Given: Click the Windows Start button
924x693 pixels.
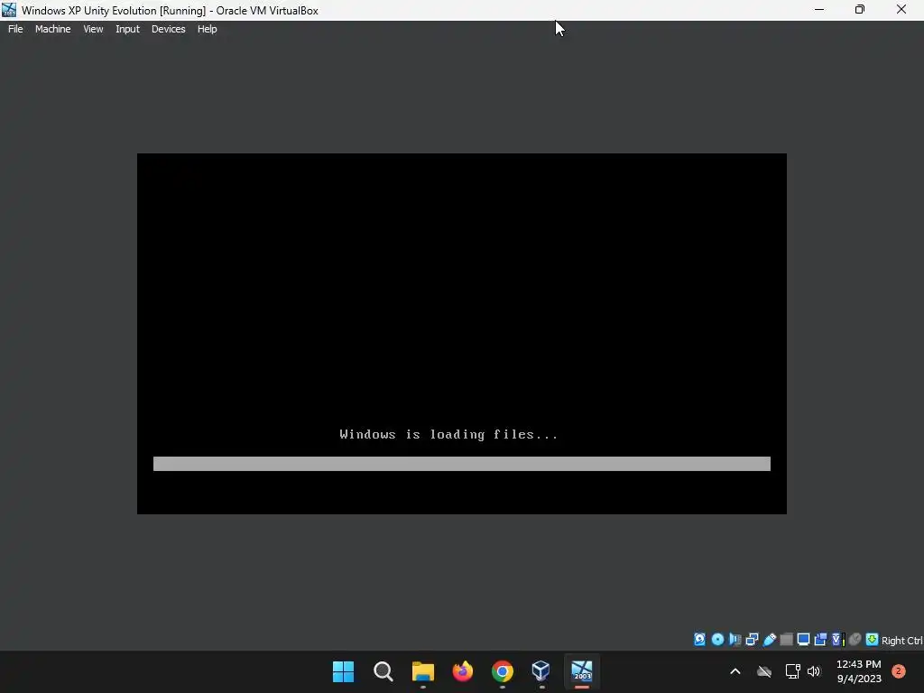Looking at the screenshot, I should (344, 671).
